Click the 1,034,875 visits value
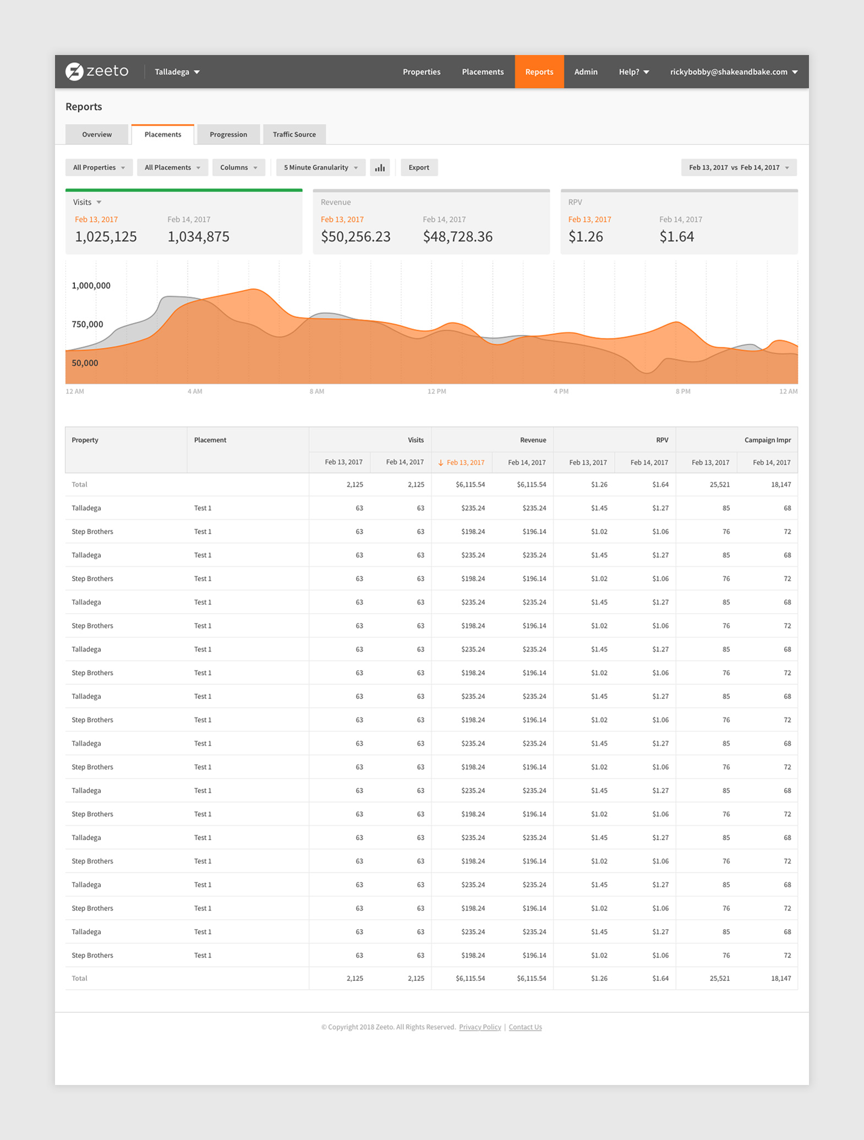 pyautogui.click(x=199, y=237)
